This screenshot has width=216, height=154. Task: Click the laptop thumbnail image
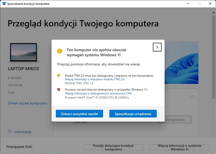tap(24, 52)
